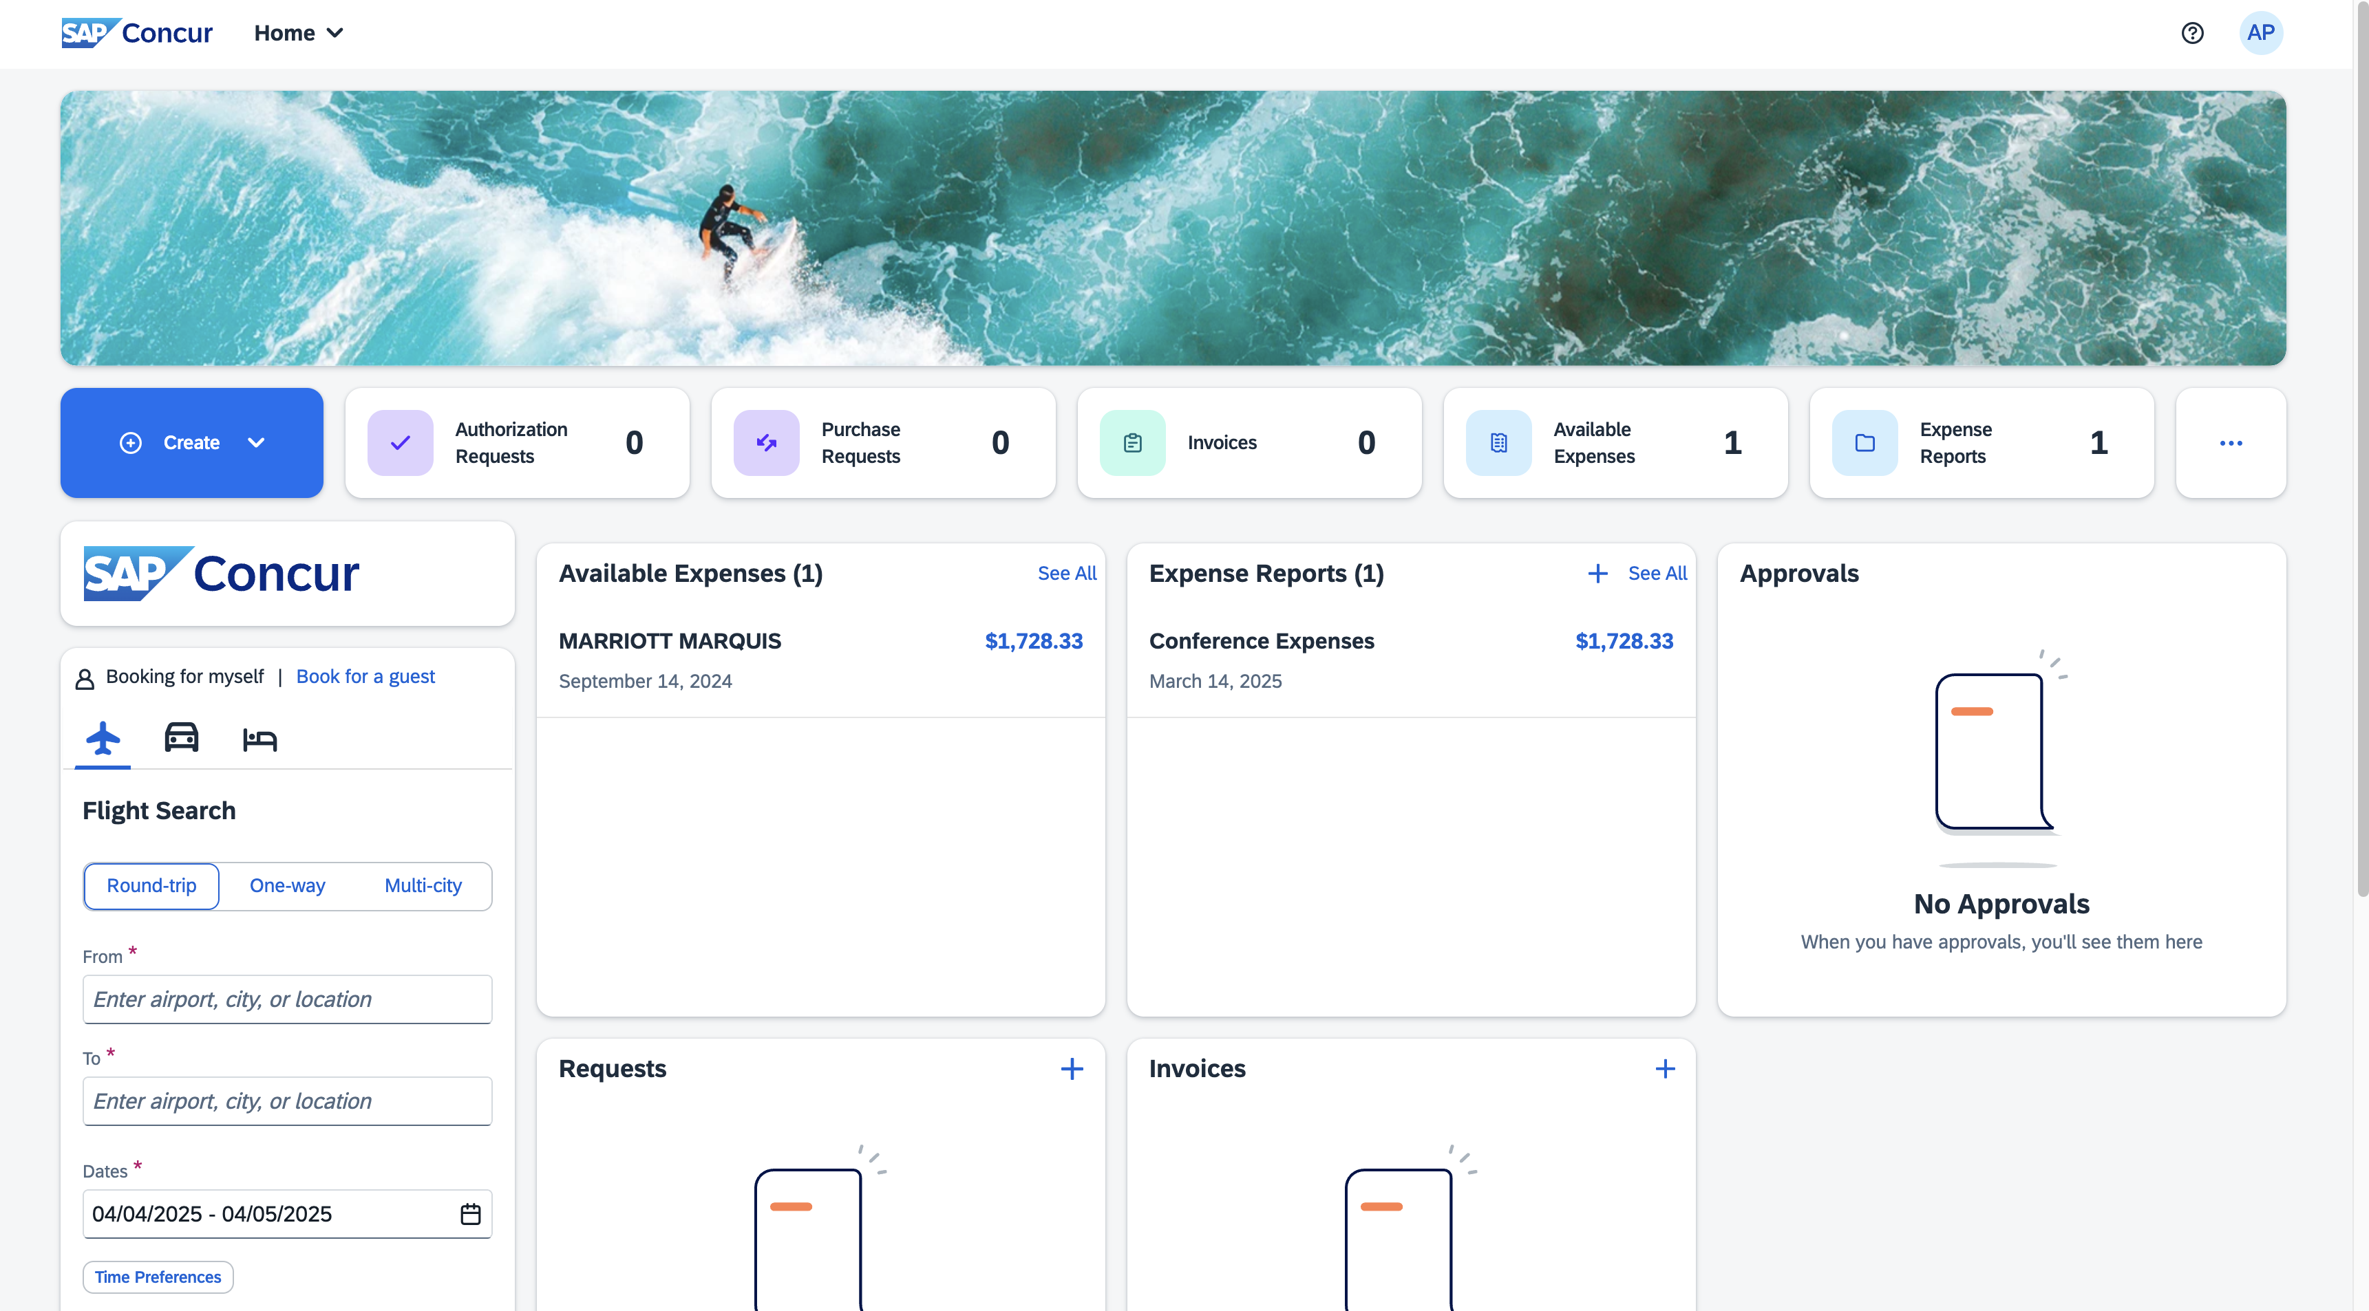
Task: Open the help question mark icon
Action: tap(2191, 33)
